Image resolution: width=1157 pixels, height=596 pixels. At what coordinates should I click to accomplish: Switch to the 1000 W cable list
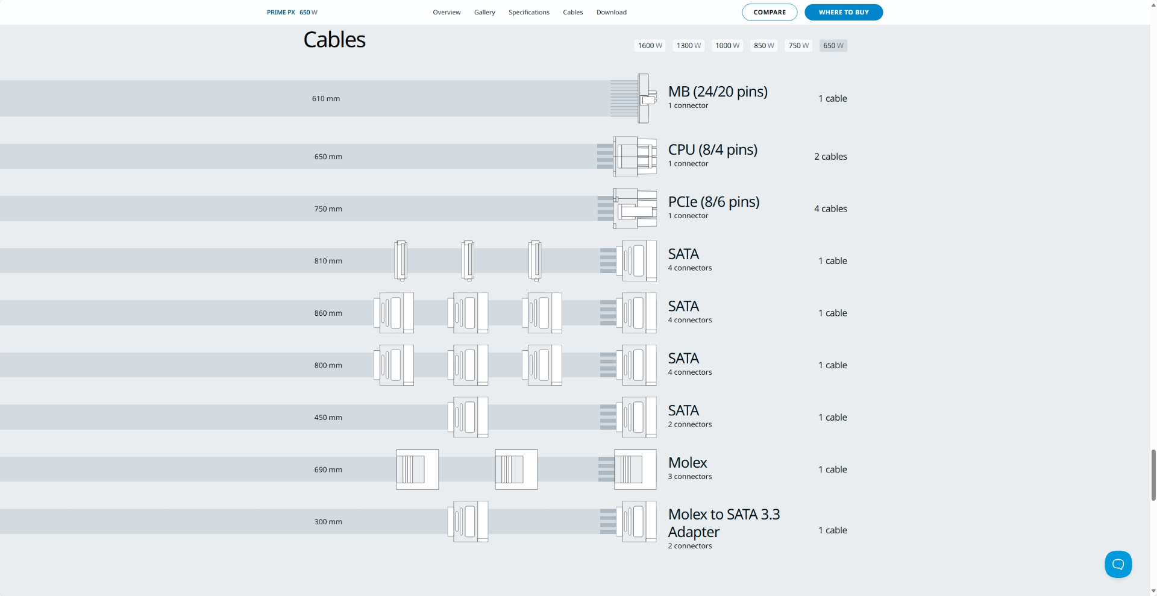pyautogui.click(x=727, y=46)
